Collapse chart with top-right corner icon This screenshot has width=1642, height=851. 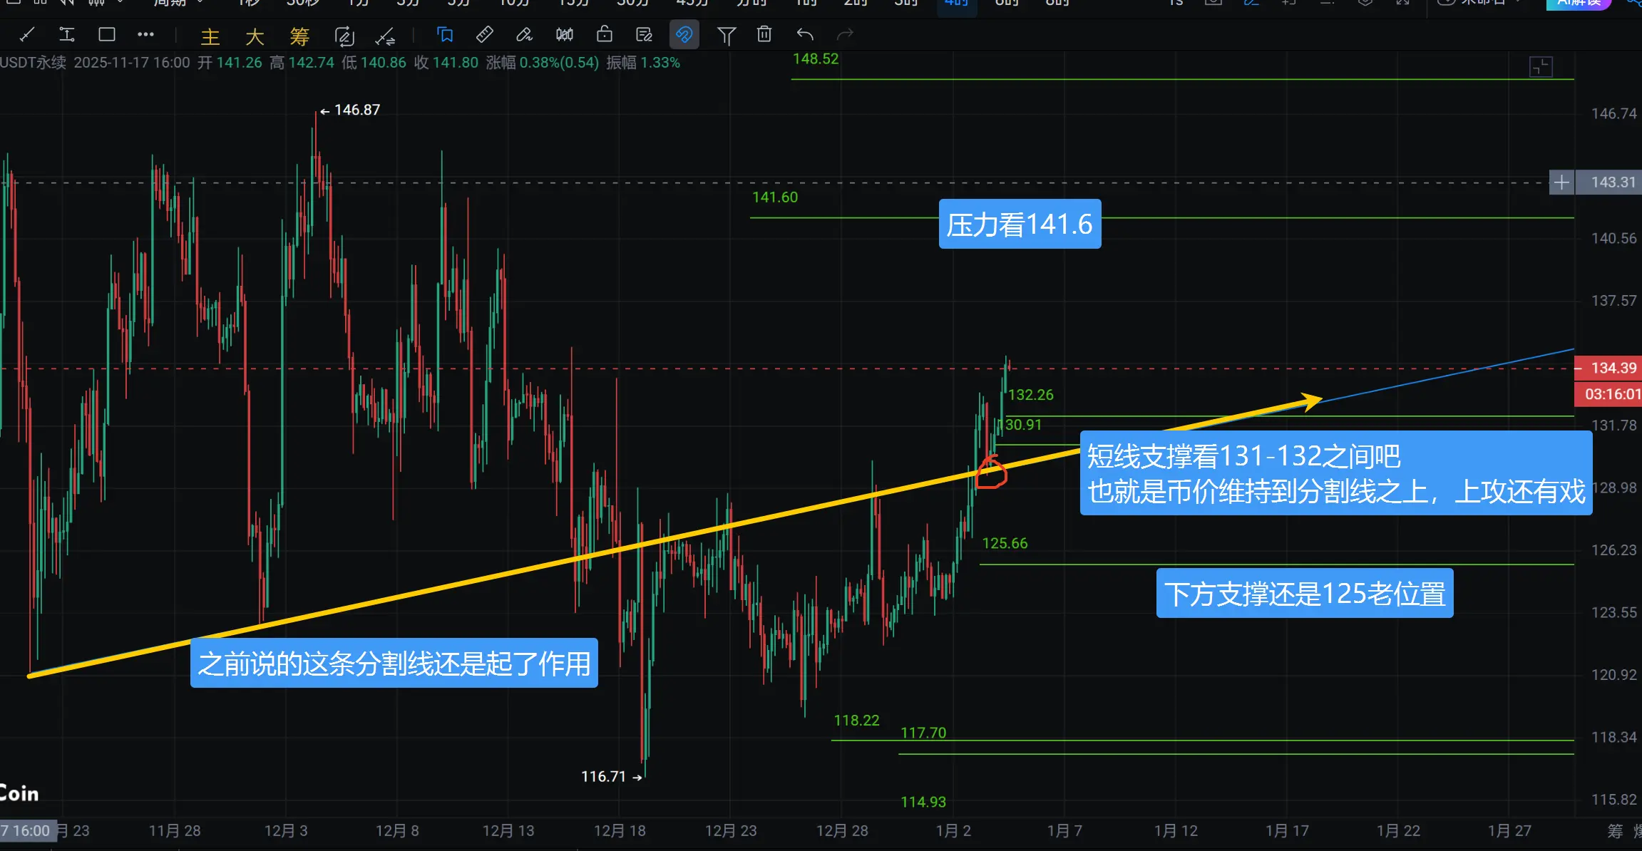click(x=1541, y=67)
